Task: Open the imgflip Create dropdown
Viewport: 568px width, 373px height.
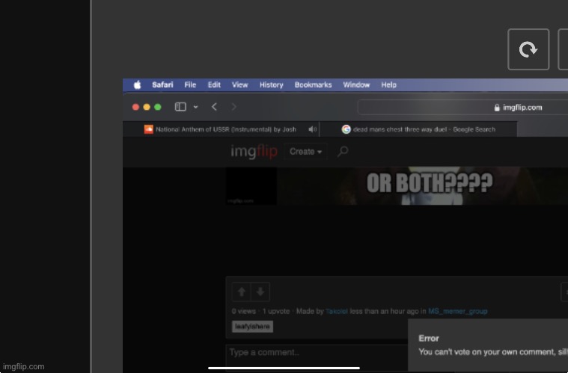Action: pyautogui.click(x=305, y=152)
